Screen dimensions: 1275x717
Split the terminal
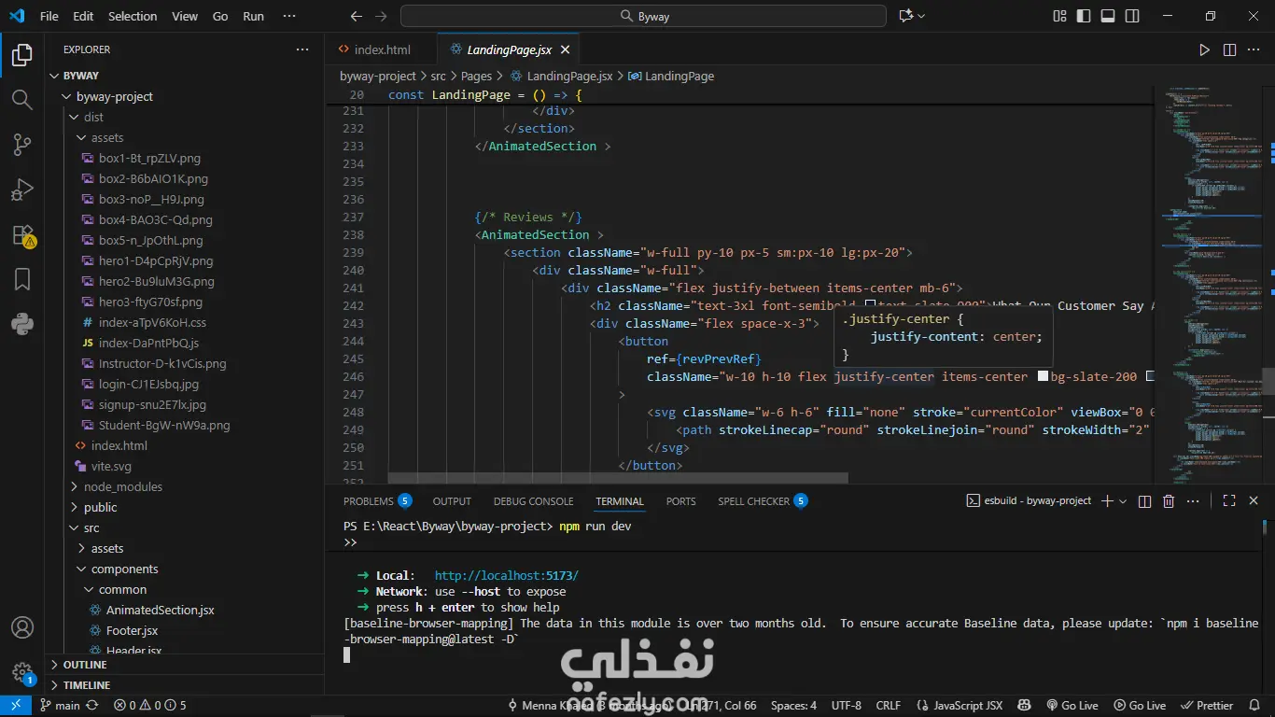(1145, 501)
